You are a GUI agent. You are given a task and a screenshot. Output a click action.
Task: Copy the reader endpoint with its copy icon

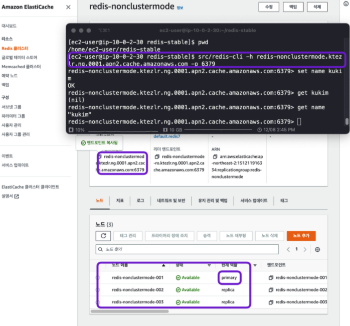[157, 156]
